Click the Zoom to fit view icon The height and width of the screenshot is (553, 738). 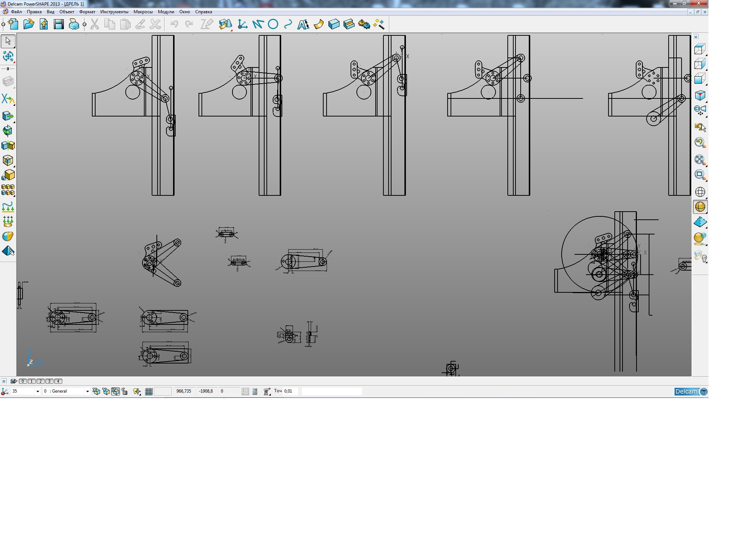point(700,159)
